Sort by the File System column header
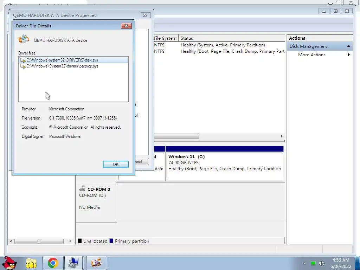The width and height of the screenshot is (360, 270). [165, 38]
